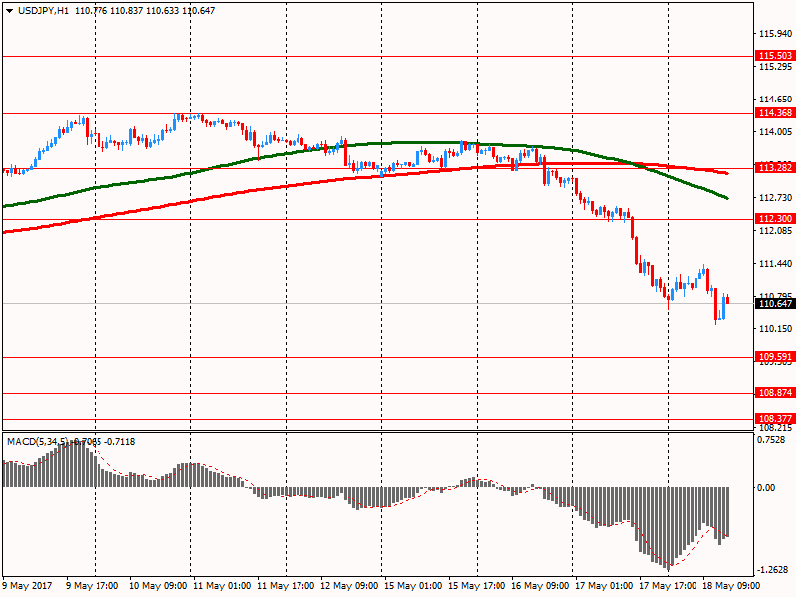Click the 9 May 2017 time label
Viewport: 796px width, 597px height.
pos(27,586)
